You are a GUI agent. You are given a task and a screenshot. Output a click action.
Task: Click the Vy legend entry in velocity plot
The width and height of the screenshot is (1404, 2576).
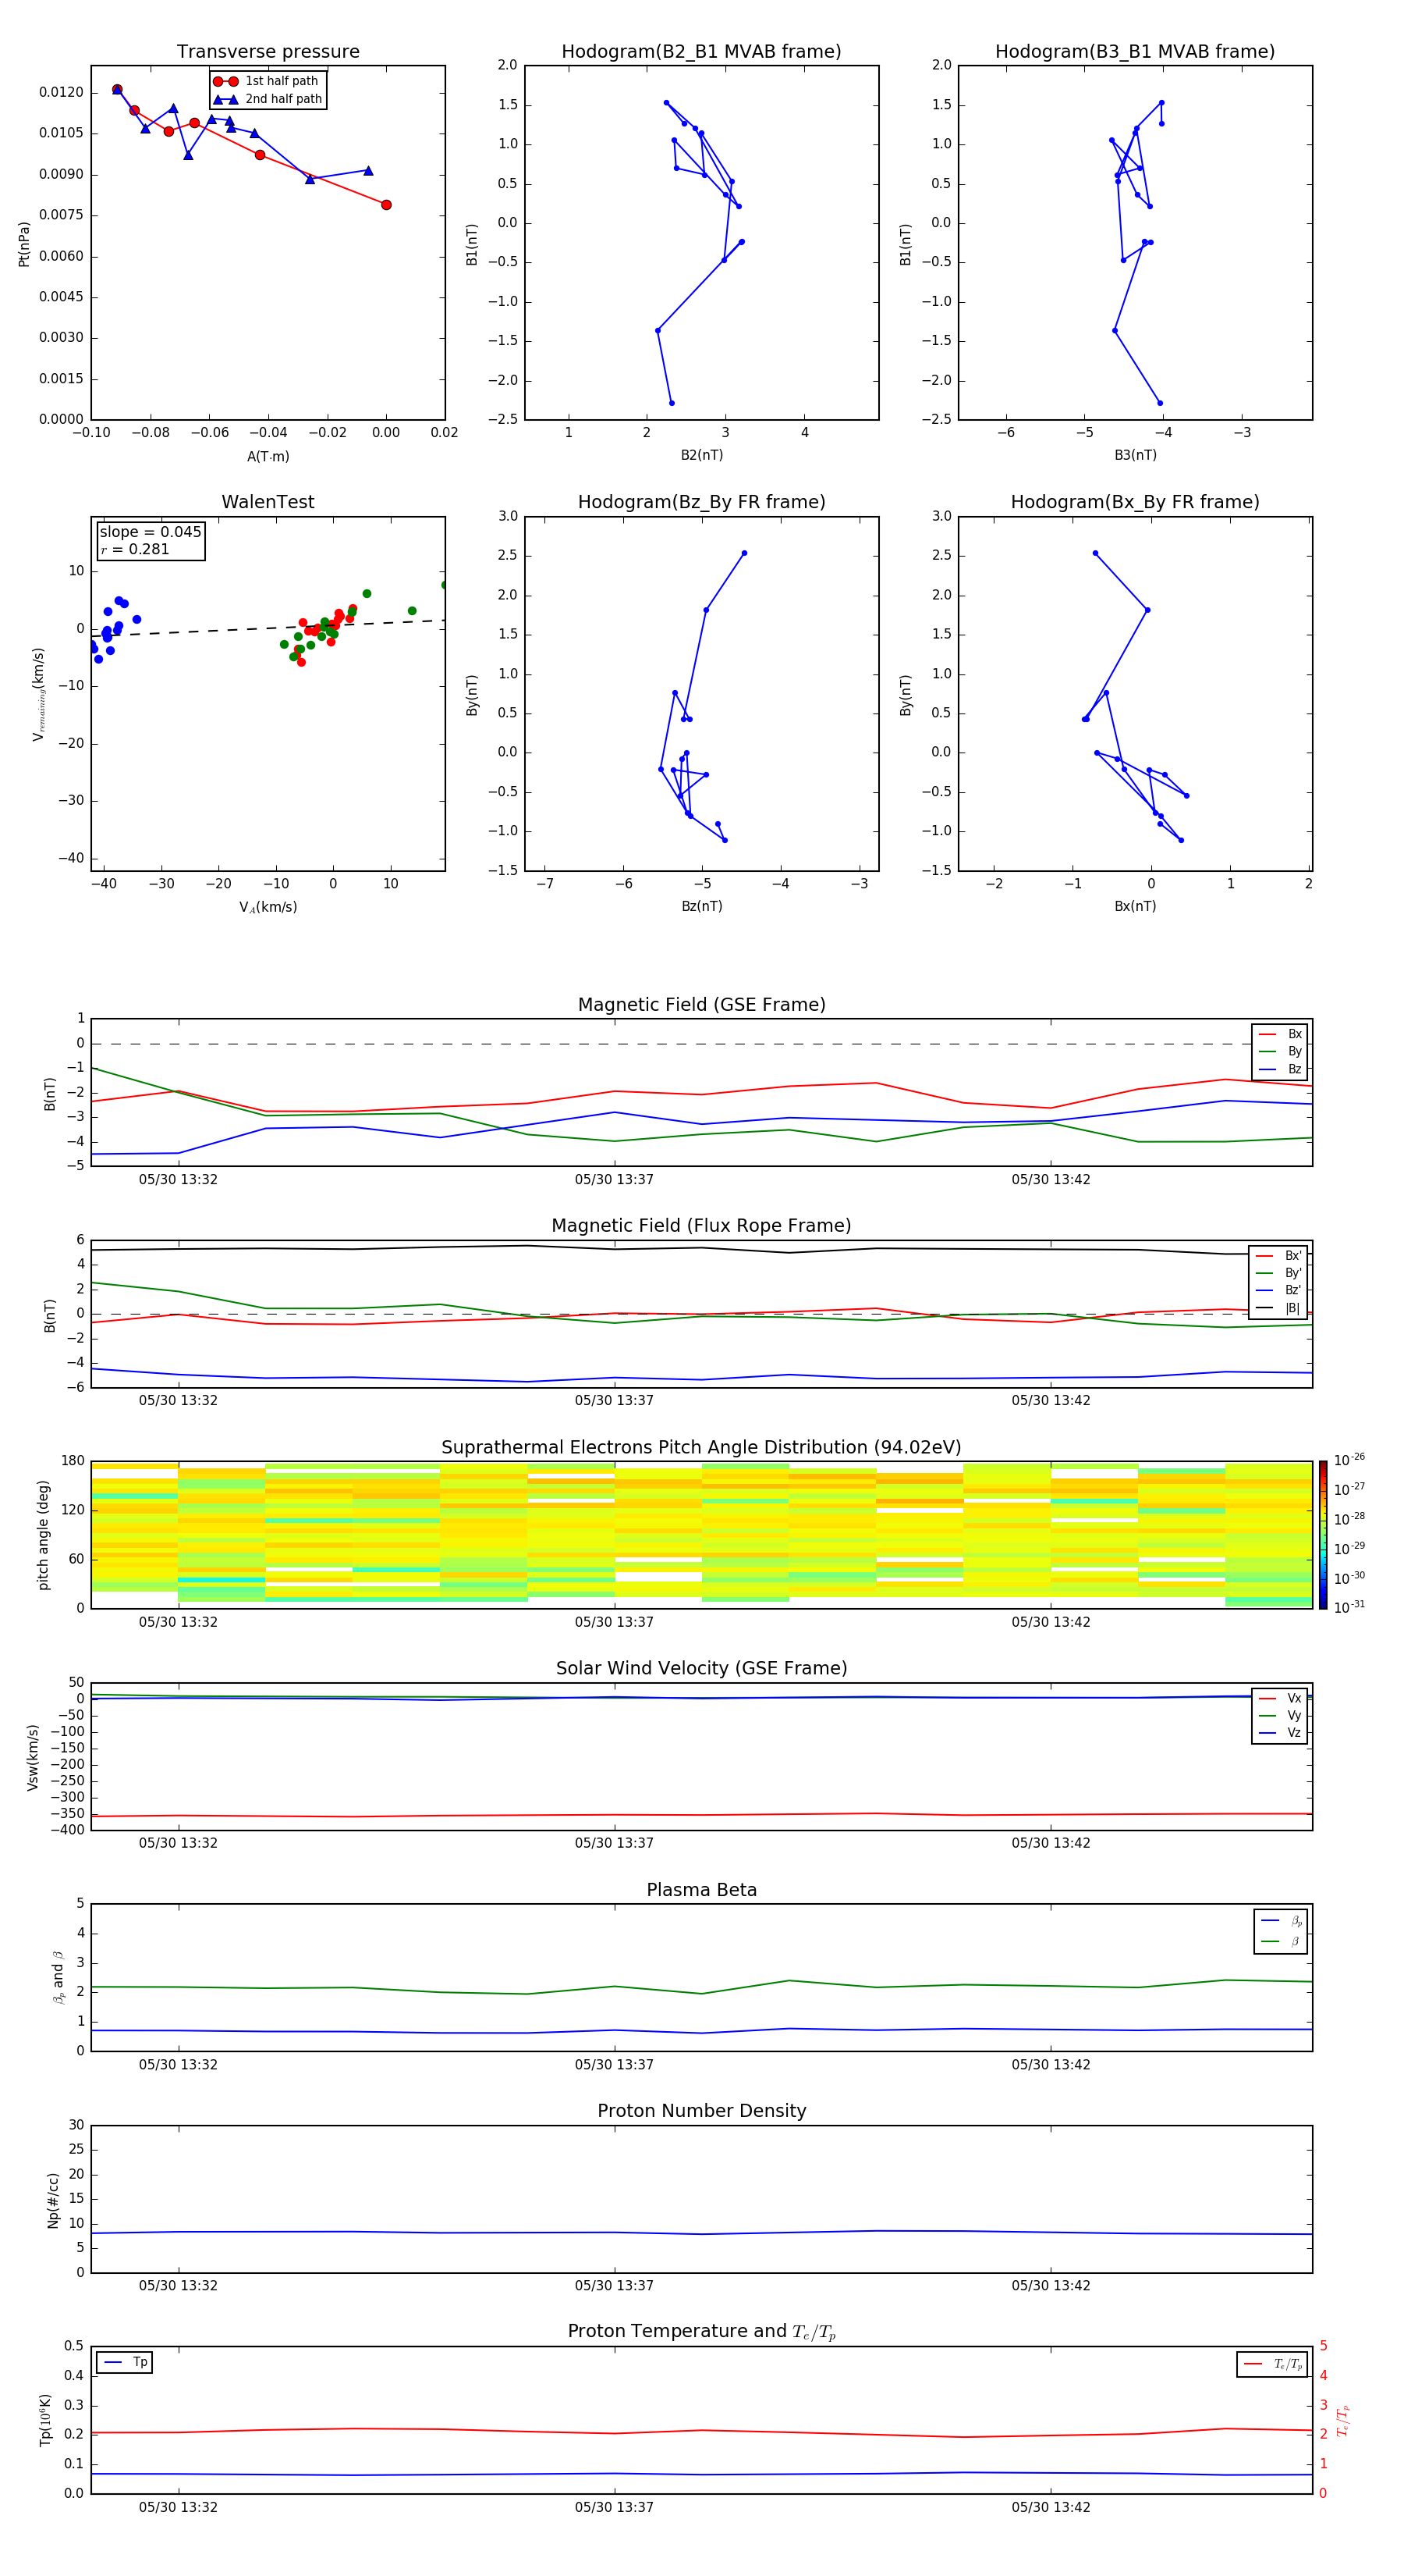point(1280,1715)
